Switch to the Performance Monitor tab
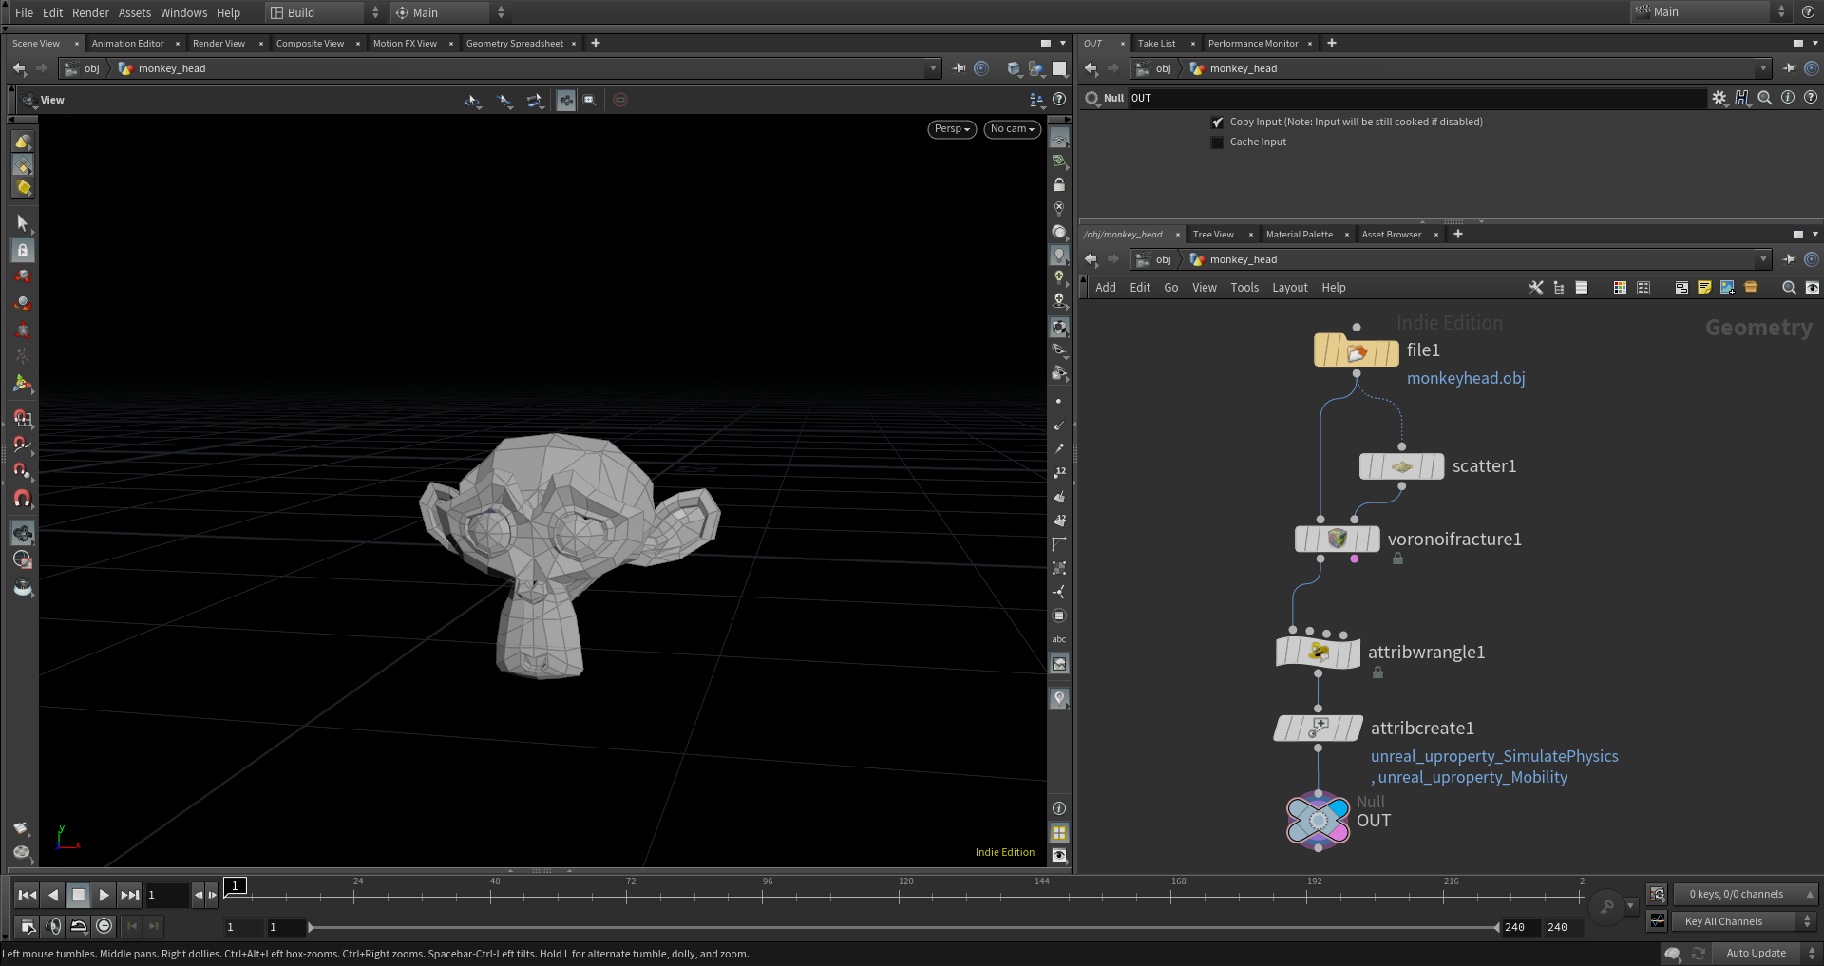 coord(1253,44)
